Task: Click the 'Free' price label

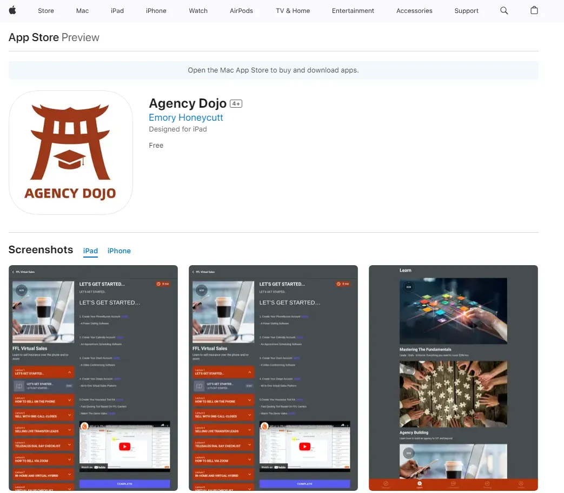Action: [156, 146]
